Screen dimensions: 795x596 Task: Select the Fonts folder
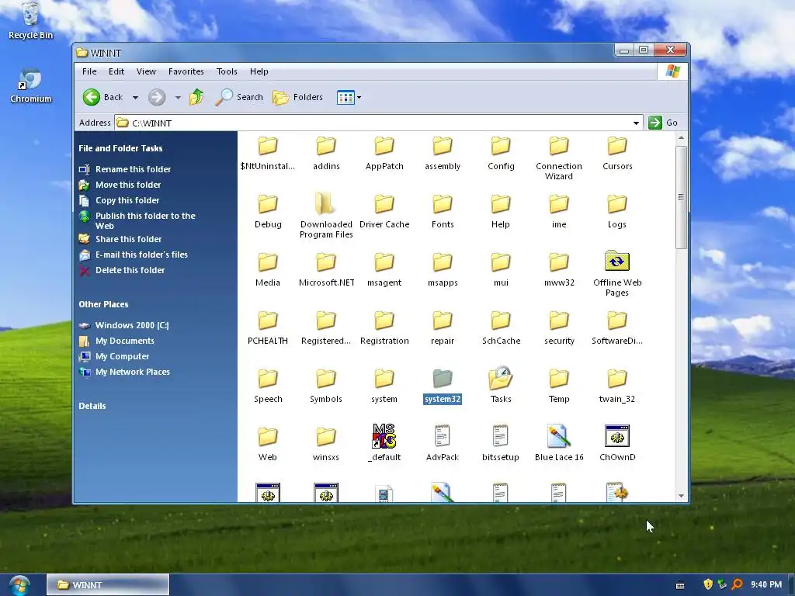coord(442,211)
